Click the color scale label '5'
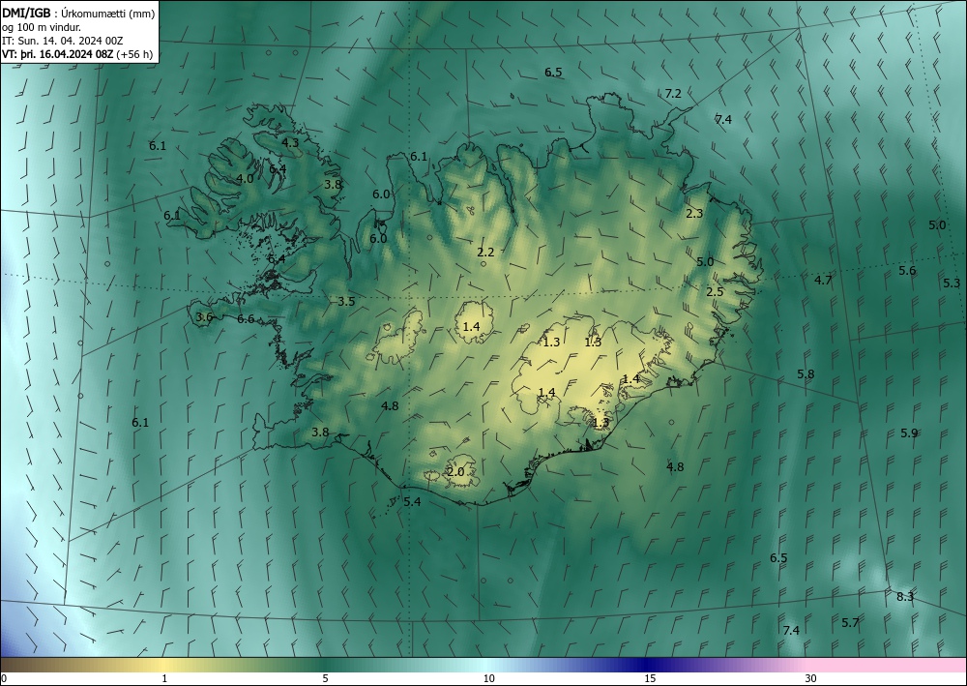This screenshot has height=686, width=967. tap(326, 678)
